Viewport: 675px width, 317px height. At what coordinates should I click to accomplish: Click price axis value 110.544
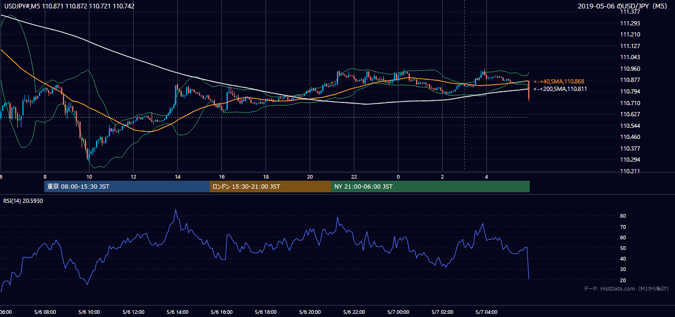pyautogui.click(x=630, y=126)
